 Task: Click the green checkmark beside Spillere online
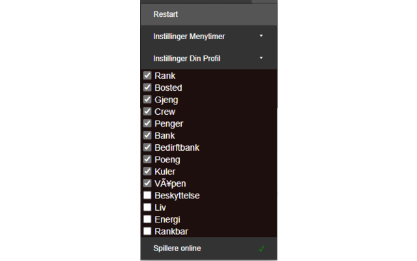tap(261, 249)
